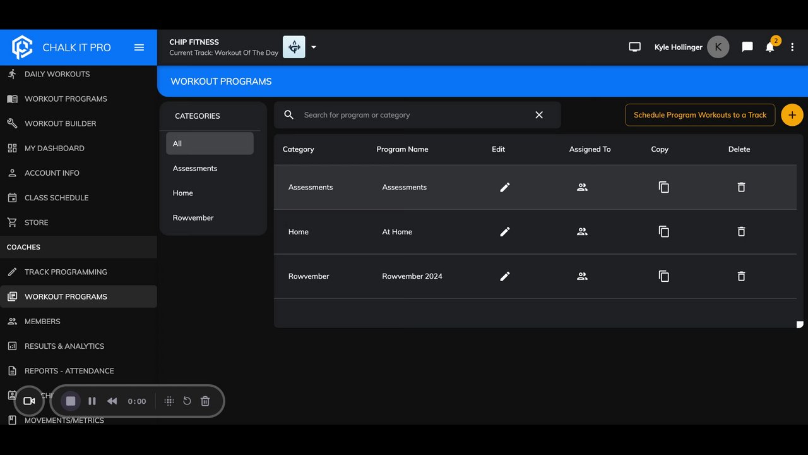Screen dimensions: 808x455
Task: Open the notifications bell
Action: [770, 47]
